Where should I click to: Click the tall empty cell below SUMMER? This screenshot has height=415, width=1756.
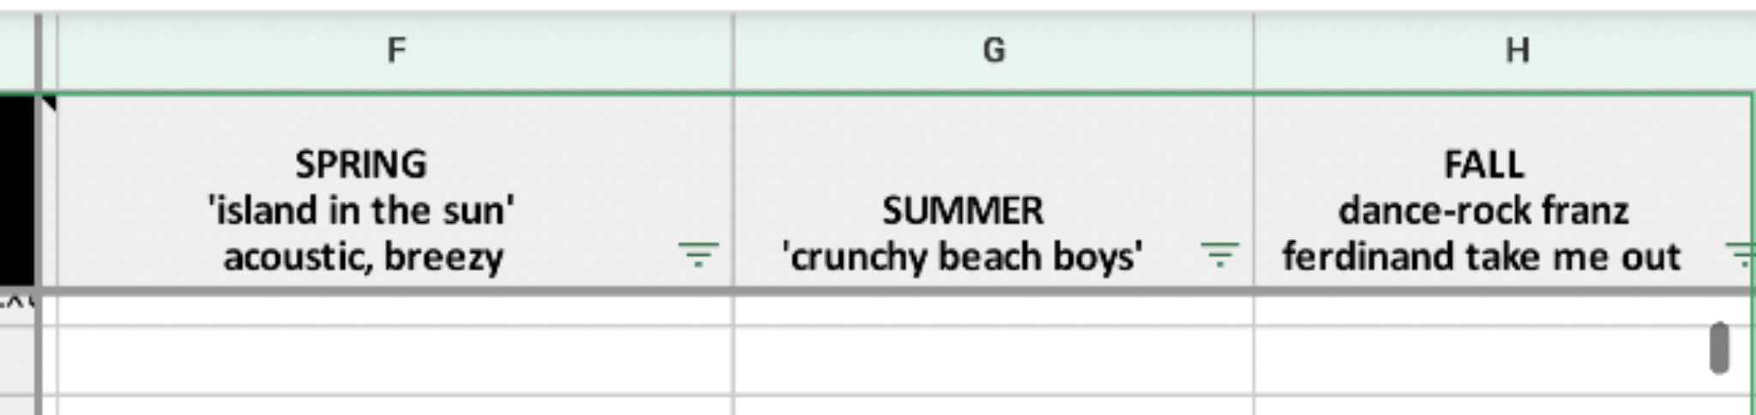tap(993, 360)
